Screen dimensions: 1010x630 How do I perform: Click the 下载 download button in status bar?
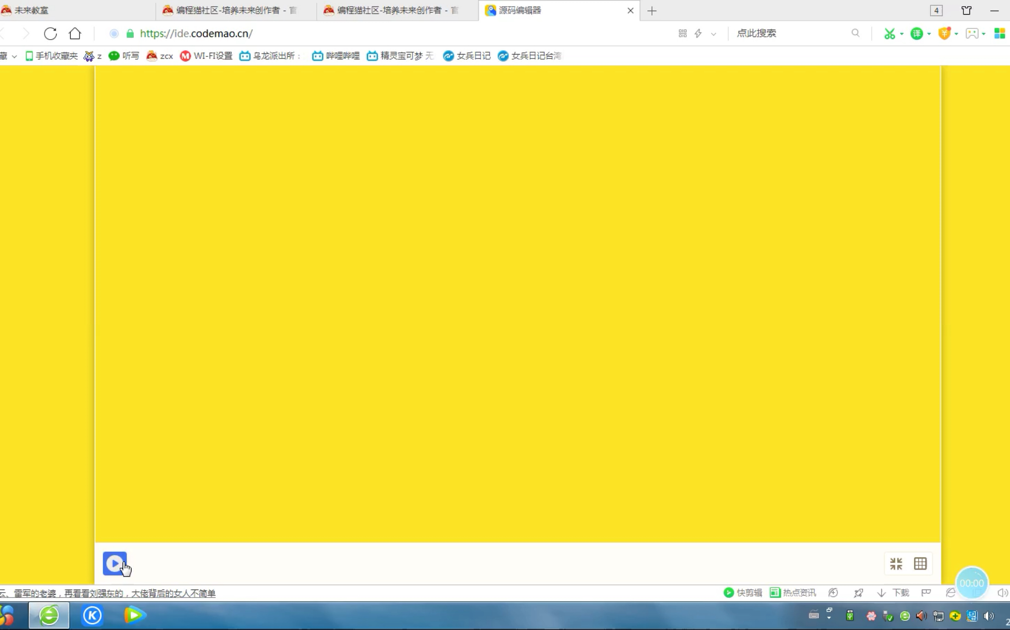click(894, 593)
